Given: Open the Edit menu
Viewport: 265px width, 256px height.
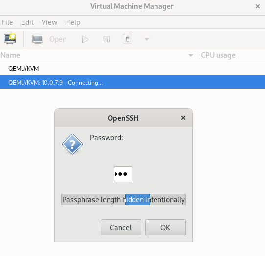Looking at the screenshot, I should tap(27, 22).
